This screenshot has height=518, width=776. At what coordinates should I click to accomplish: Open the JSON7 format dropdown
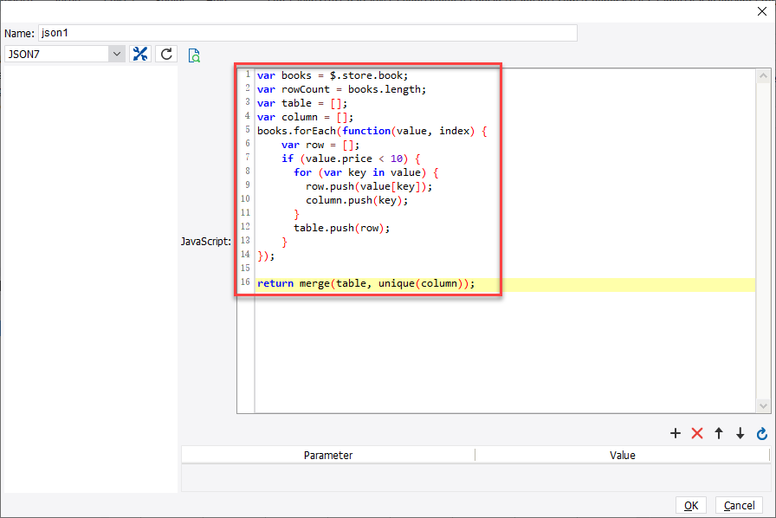[116, 53]
